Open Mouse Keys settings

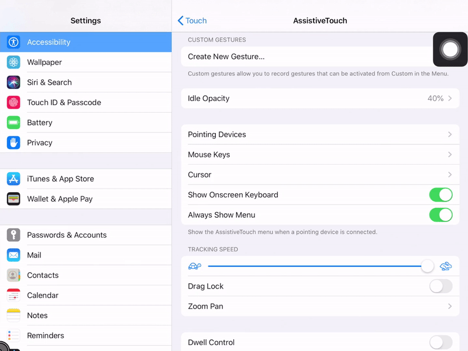click(x=321, y=154)
